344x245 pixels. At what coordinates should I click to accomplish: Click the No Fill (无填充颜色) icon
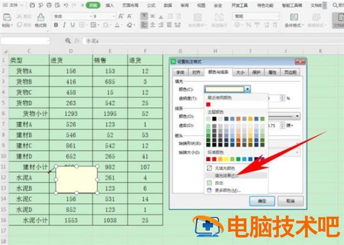tap(210, 168)
